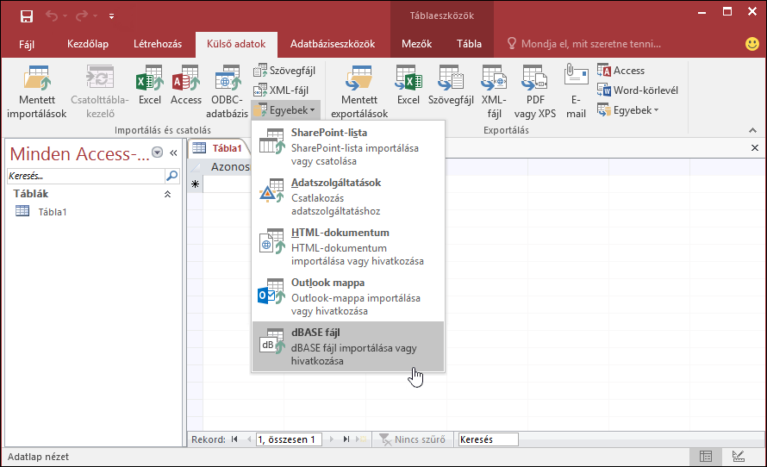
Task: Collapse navigation pane with double chevron
Action: coord(173,153)
